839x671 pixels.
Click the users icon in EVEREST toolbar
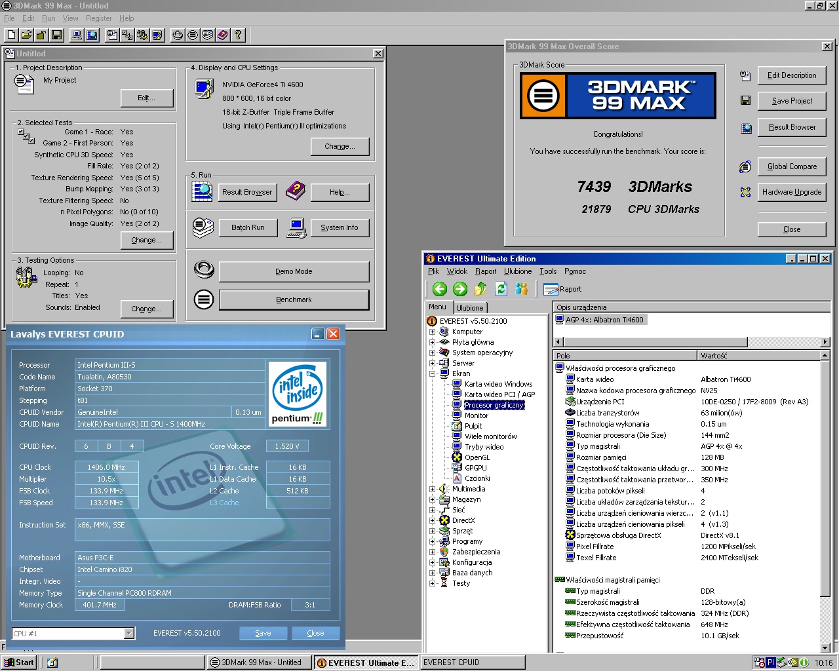tap(522, 289)
